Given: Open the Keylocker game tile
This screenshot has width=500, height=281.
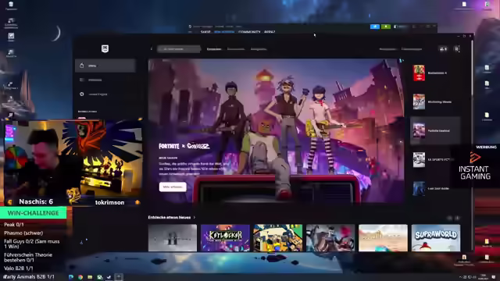Looking at the screenshot, I should click(x=225, y=238).
